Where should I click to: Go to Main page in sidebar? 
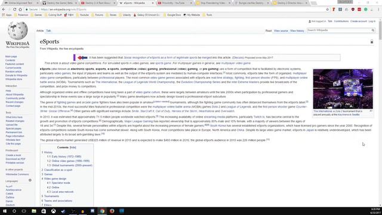pyautogui.click(x=11, y=57)
